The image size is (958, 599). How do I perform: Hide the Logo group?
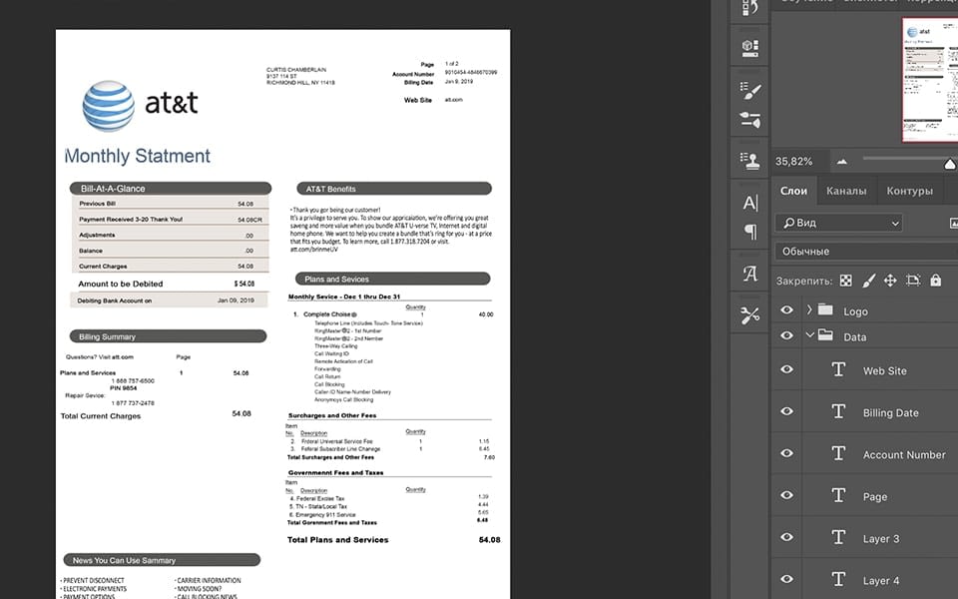pos(787,309)
